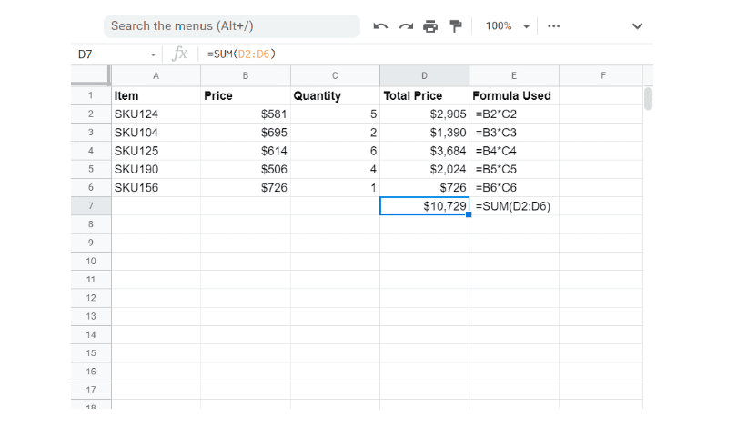
Task: Collapse the toolbar with chevron arrow
Action: [638, 26]
